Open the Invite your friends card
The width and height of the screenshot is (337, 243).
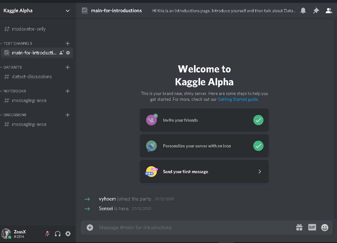click(x=204, y=120)
